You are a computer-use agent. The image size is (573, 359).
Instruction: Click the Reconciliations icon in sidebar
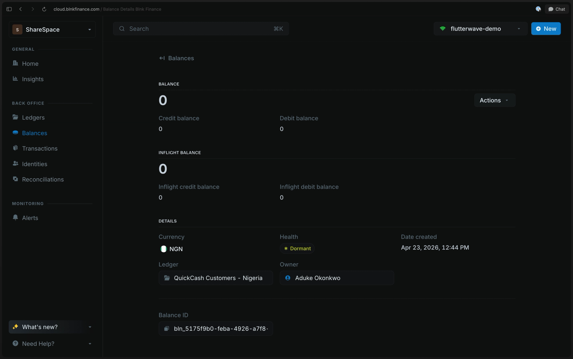tap(16, 179)
